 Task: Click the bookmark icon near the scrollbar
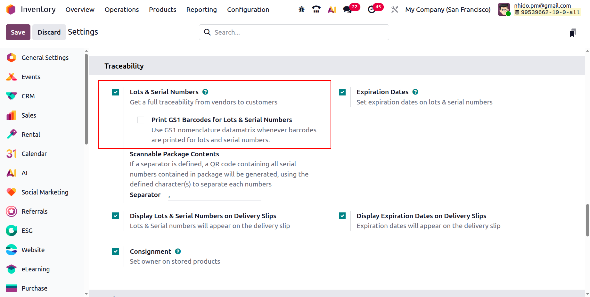pos(573,32)
